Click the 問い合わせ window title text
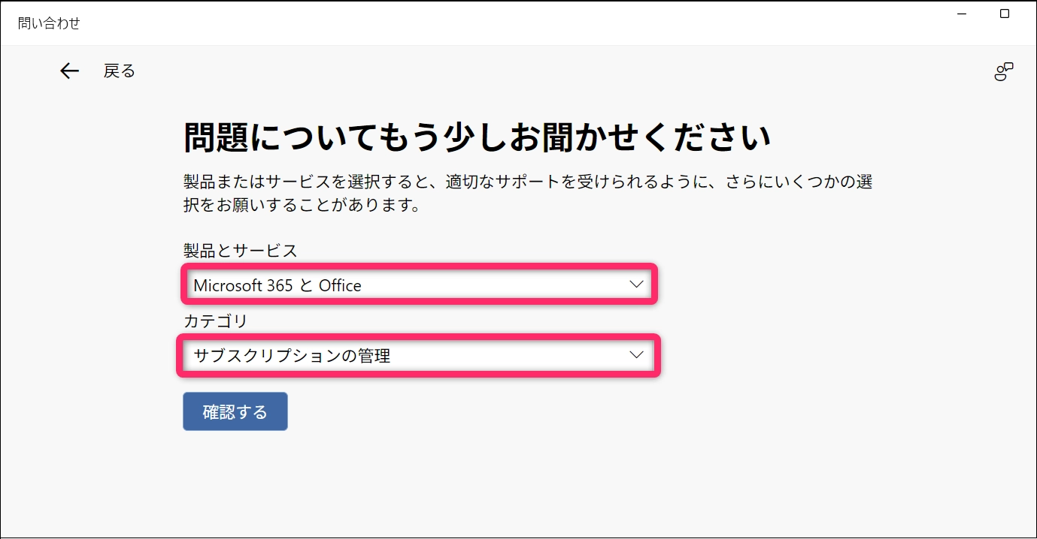This screenshot has height=539, width=1037. coord(49,23)
